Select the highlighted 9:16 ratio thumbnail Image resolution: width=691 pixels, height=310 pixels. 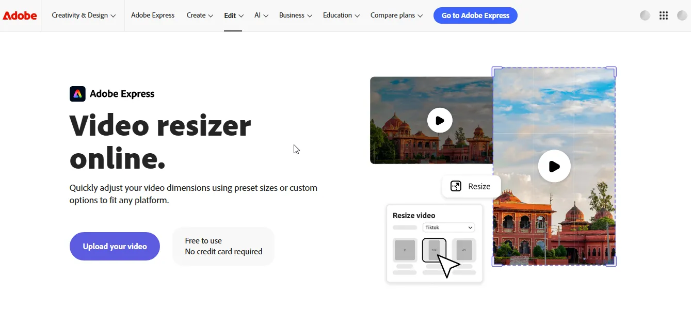tap(434, 250)
